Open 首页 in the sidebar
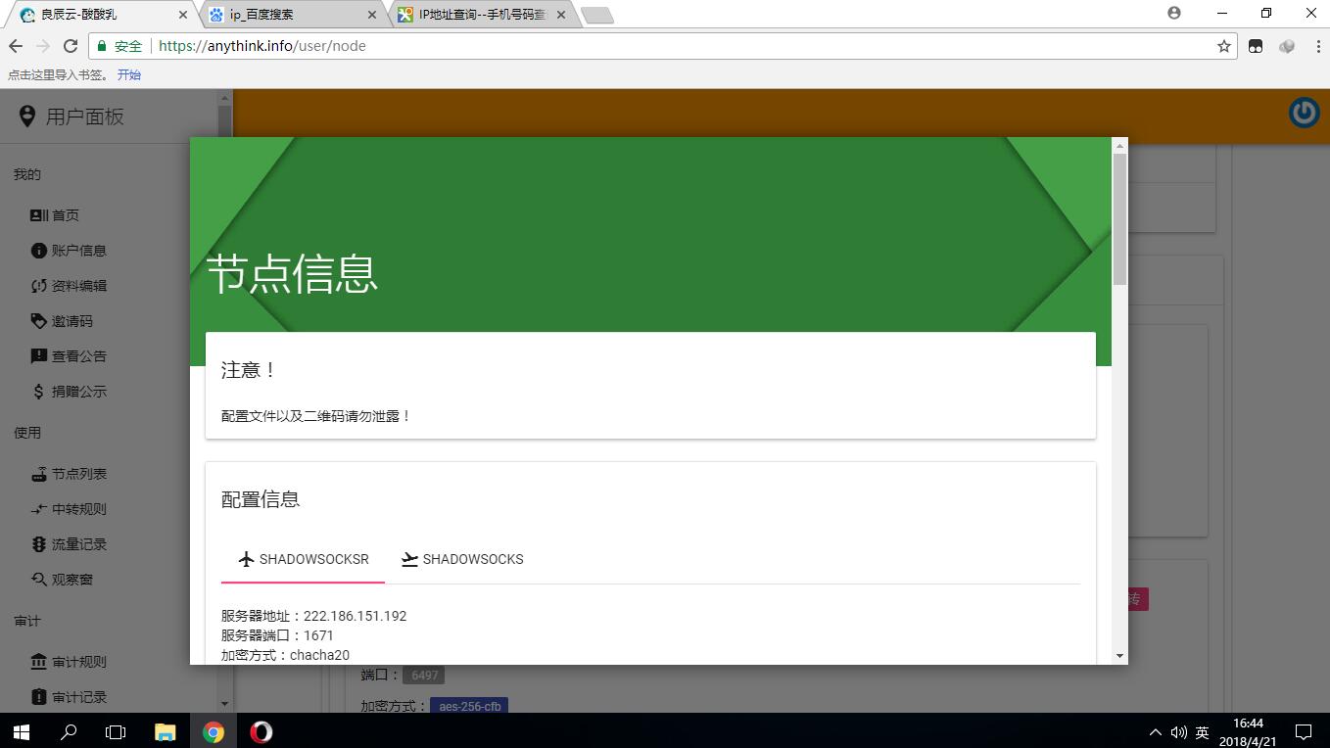This screenshot has width=1330, height=748. point(65,215)
